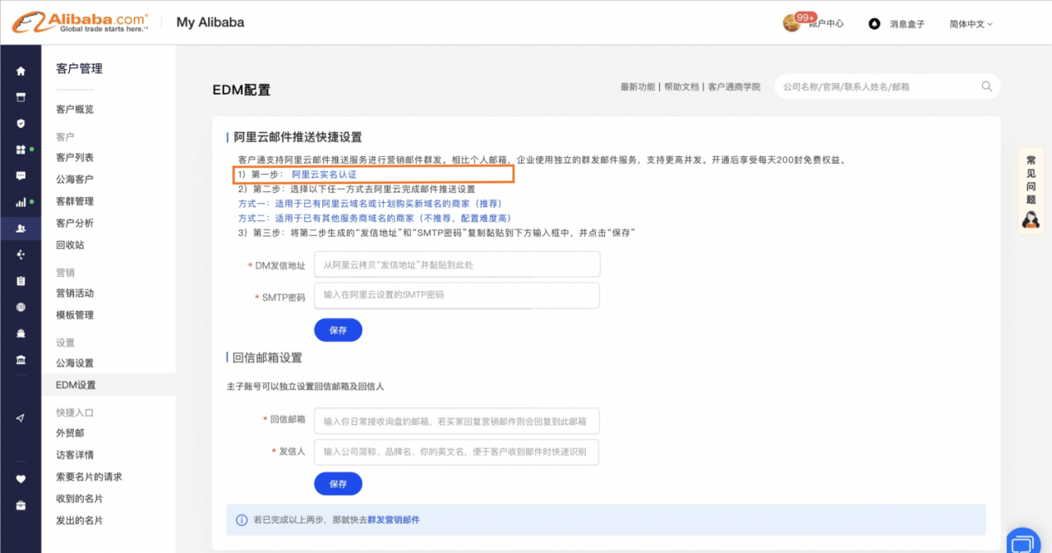The height and width of the screenshot is (553, 1052).
Task: Open 公海设置 menu item
Action: pyautogui.click(x=75, y=363)
